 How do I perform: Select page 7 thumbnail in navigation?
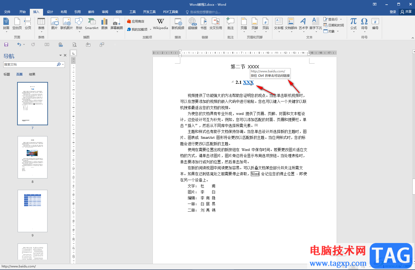coord(32,103)
